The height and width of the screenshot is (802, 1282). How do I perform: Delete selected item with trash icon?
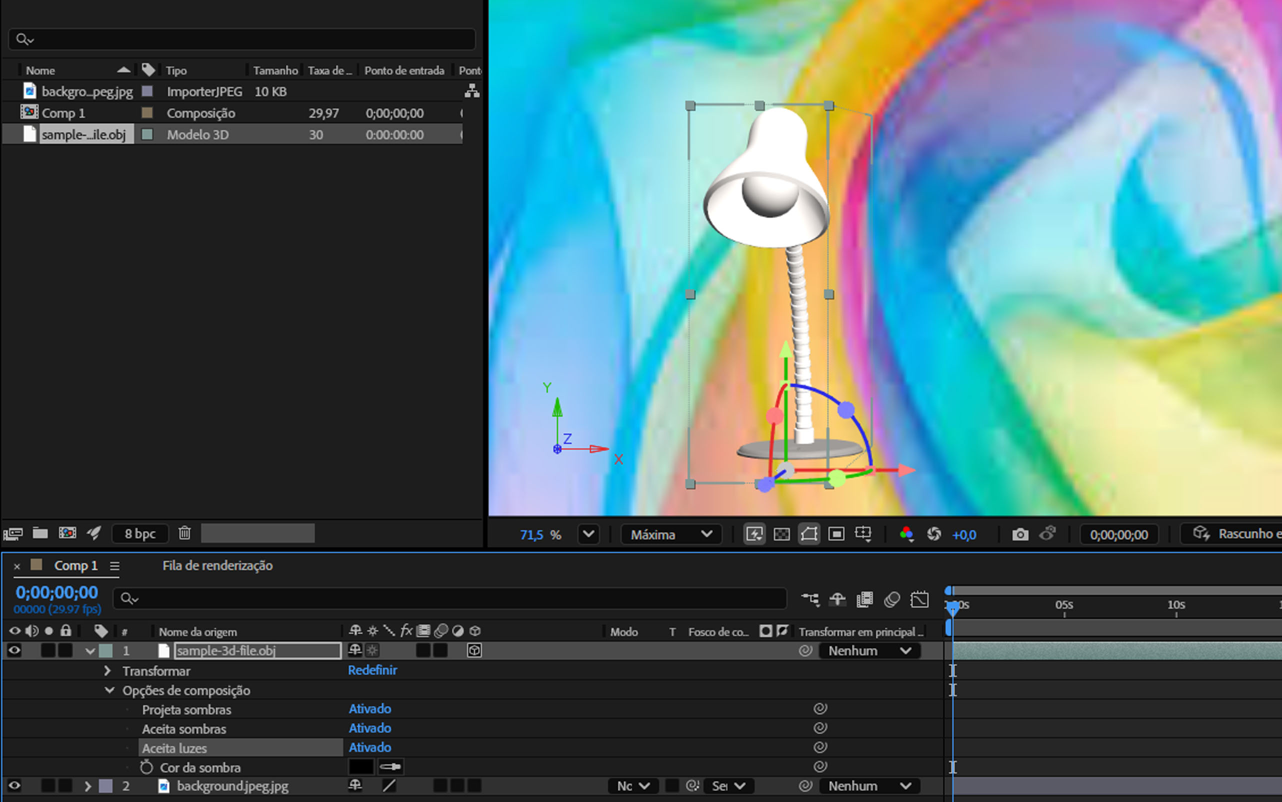(x=184, y=533)
